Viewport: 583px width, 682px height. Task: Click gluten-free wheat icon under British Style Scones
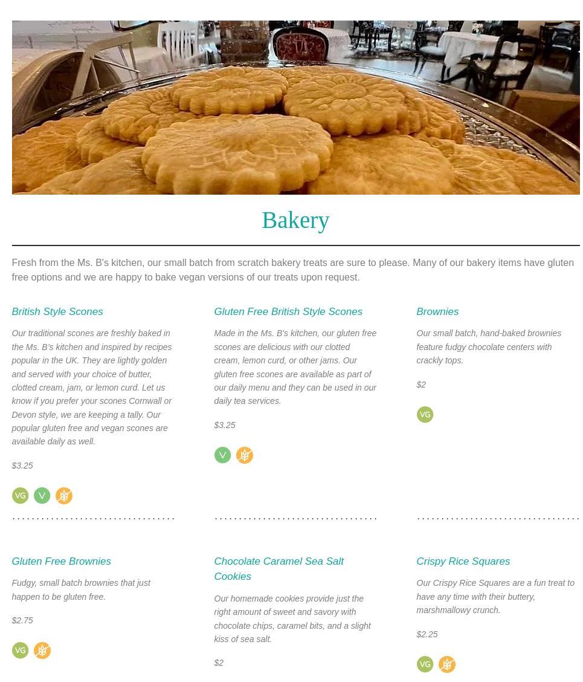(x=64, y=495)
